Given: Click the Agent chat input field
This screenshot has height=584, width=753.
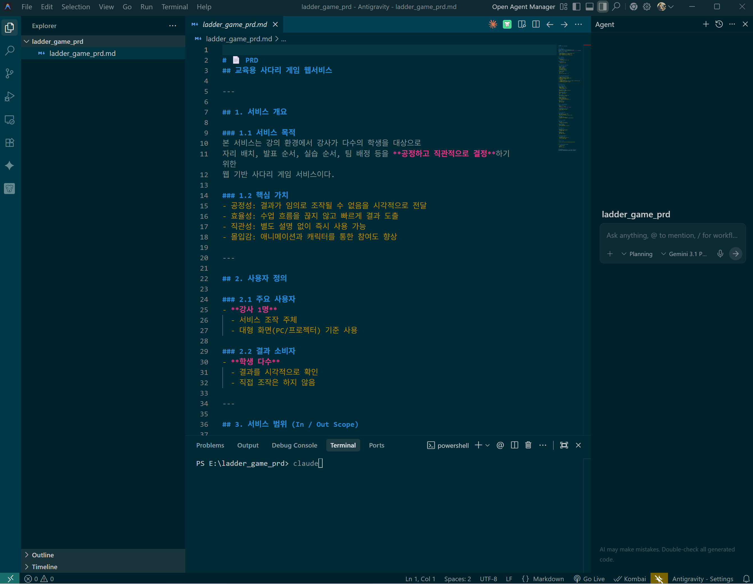Looking at the screenshot, I should (x=672, y=236).
